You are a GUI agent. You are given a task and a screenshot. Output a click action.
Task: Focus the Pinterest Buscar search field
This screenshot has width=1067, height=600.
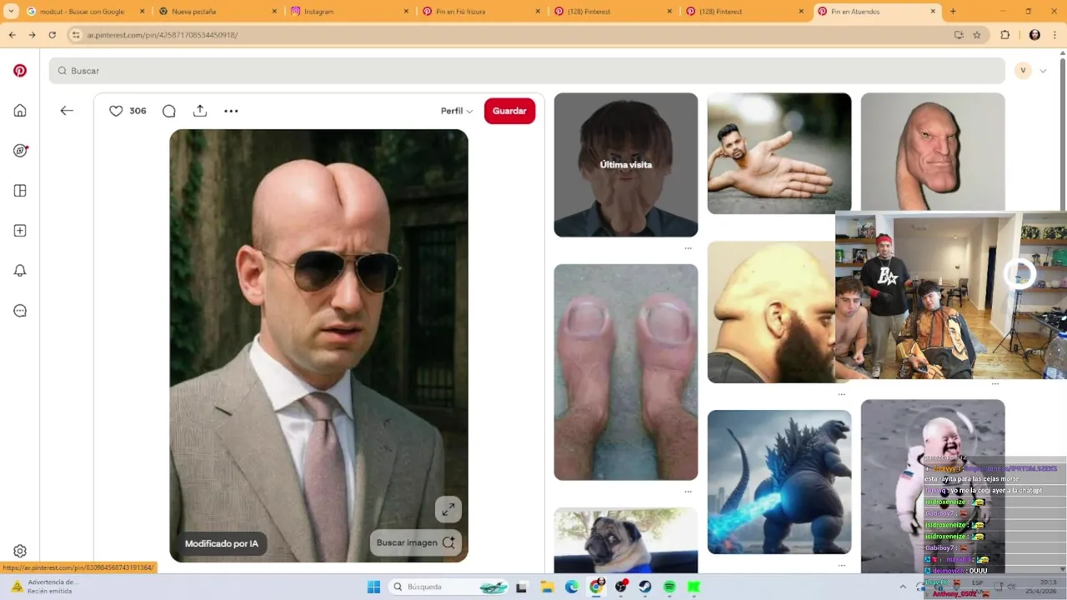click(527, 71)
